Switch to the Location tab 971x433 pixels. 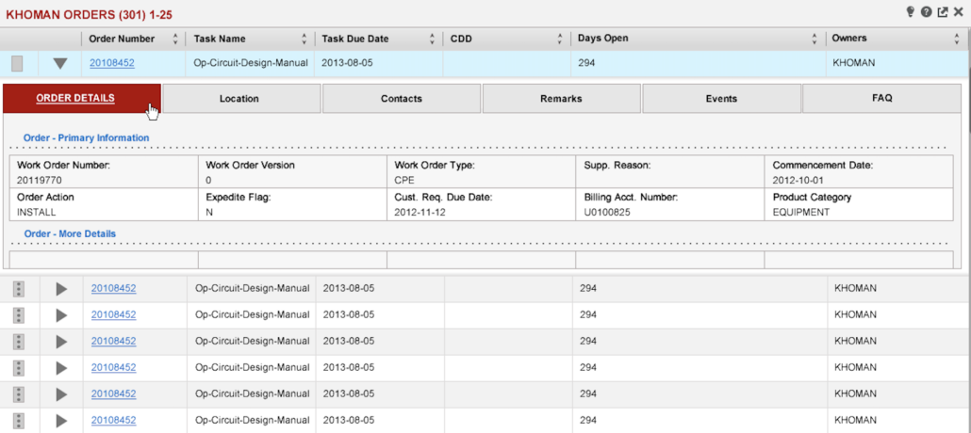[x=239, y=99]
